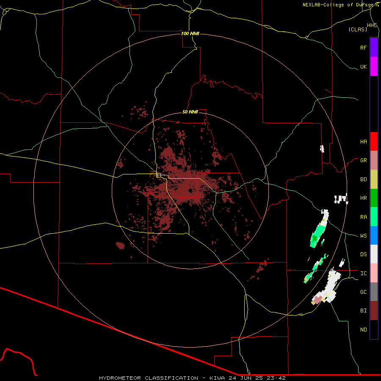
Task: Click the white DS legend swatch
Action: pos(374,254)
